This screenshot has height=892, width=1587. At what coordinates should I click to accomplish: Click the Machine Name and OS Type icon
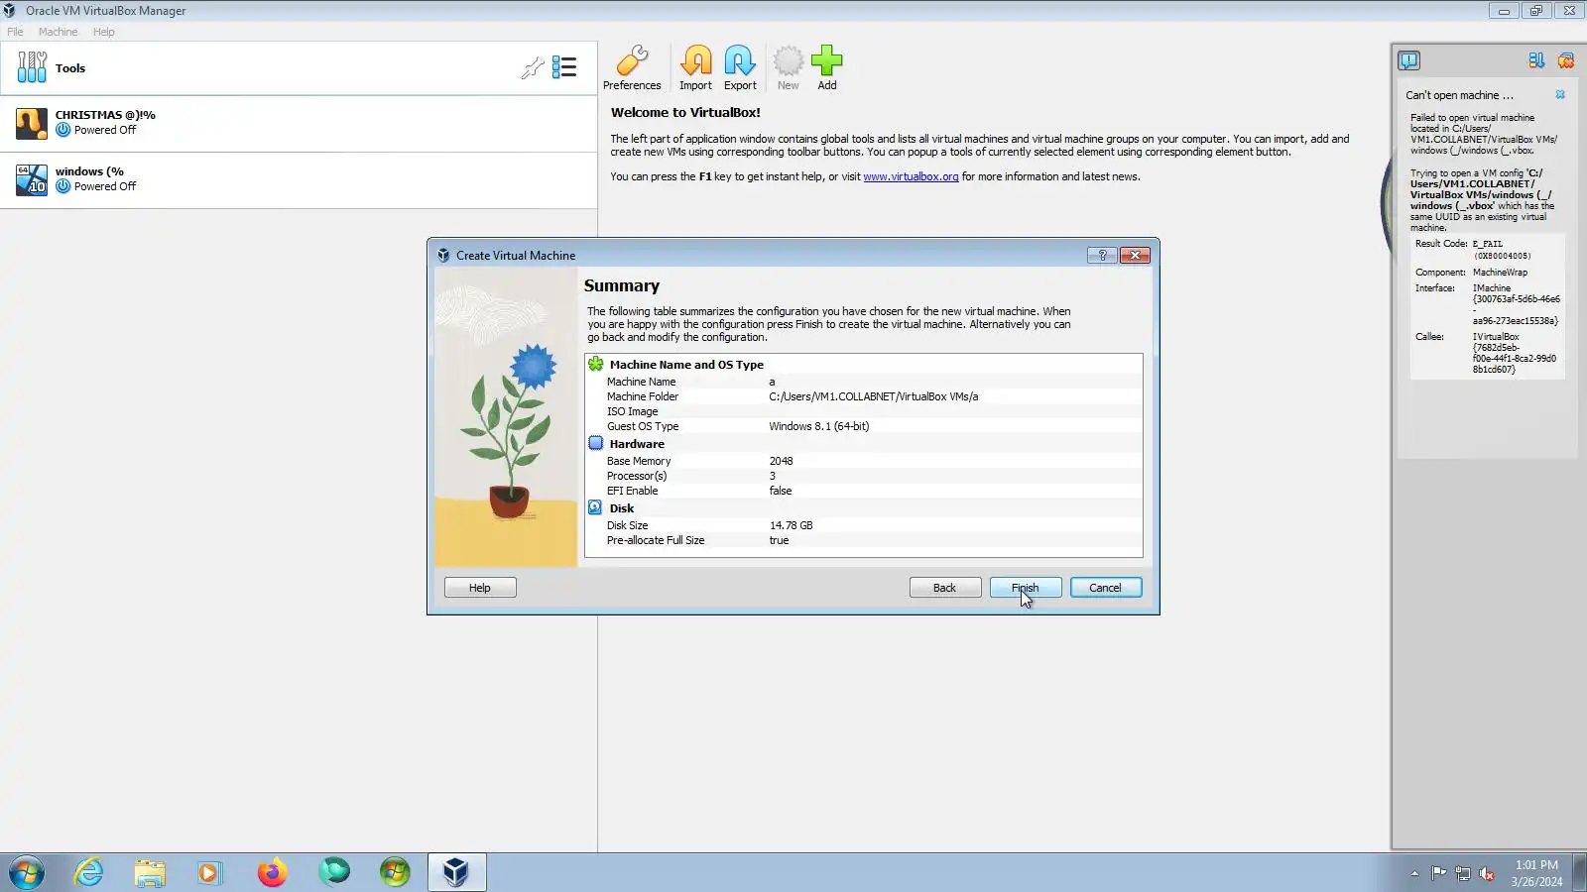coord(596,365)
